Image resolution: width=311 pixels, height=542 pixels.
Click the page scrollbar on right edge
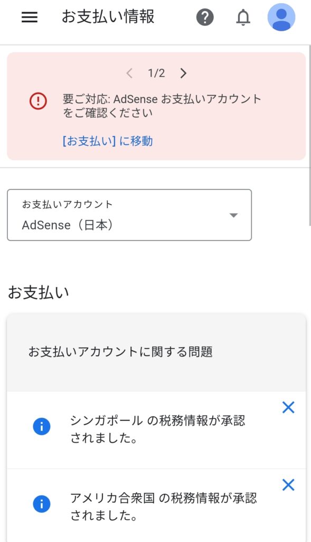tap(309, 135)
